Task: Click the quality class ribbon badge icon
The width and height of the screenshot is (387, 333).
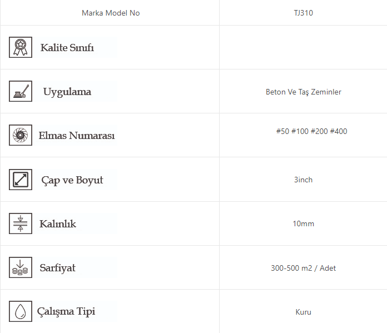Action: click(21, 47)
